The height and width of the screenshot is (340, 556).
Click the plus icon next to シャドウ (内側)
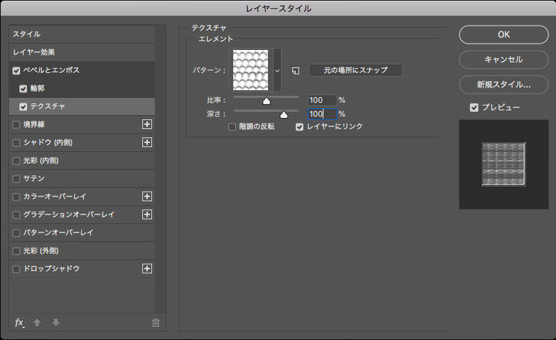pos(147,142)
